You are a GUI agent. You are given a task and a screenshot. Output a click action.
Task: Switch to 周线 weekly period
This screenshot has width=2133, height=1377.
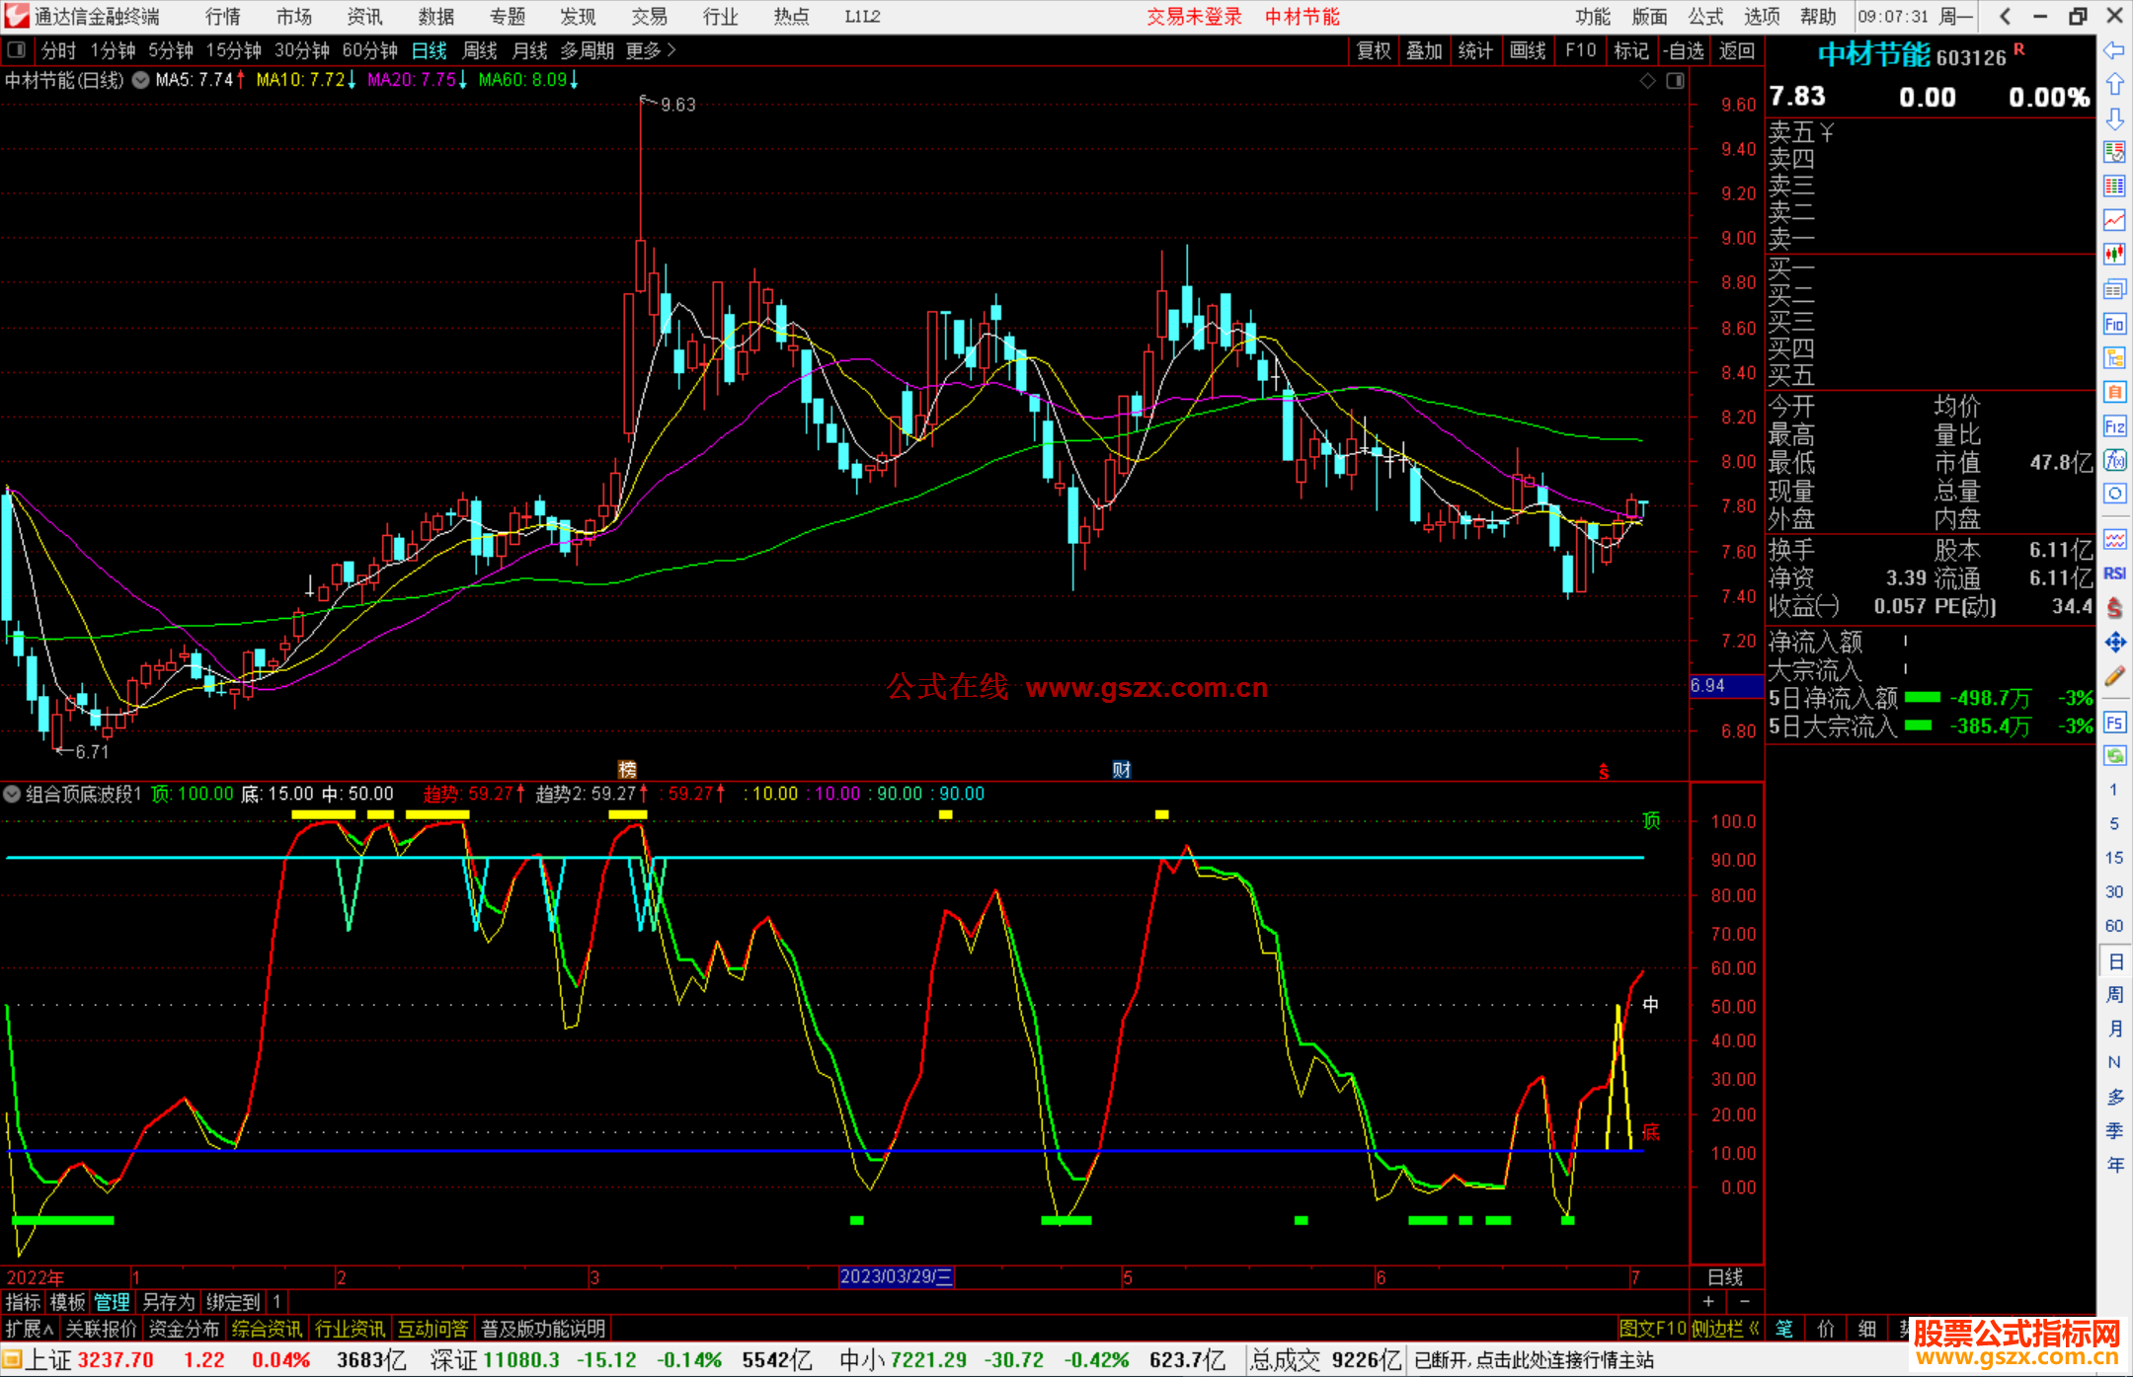coord(480,50)
